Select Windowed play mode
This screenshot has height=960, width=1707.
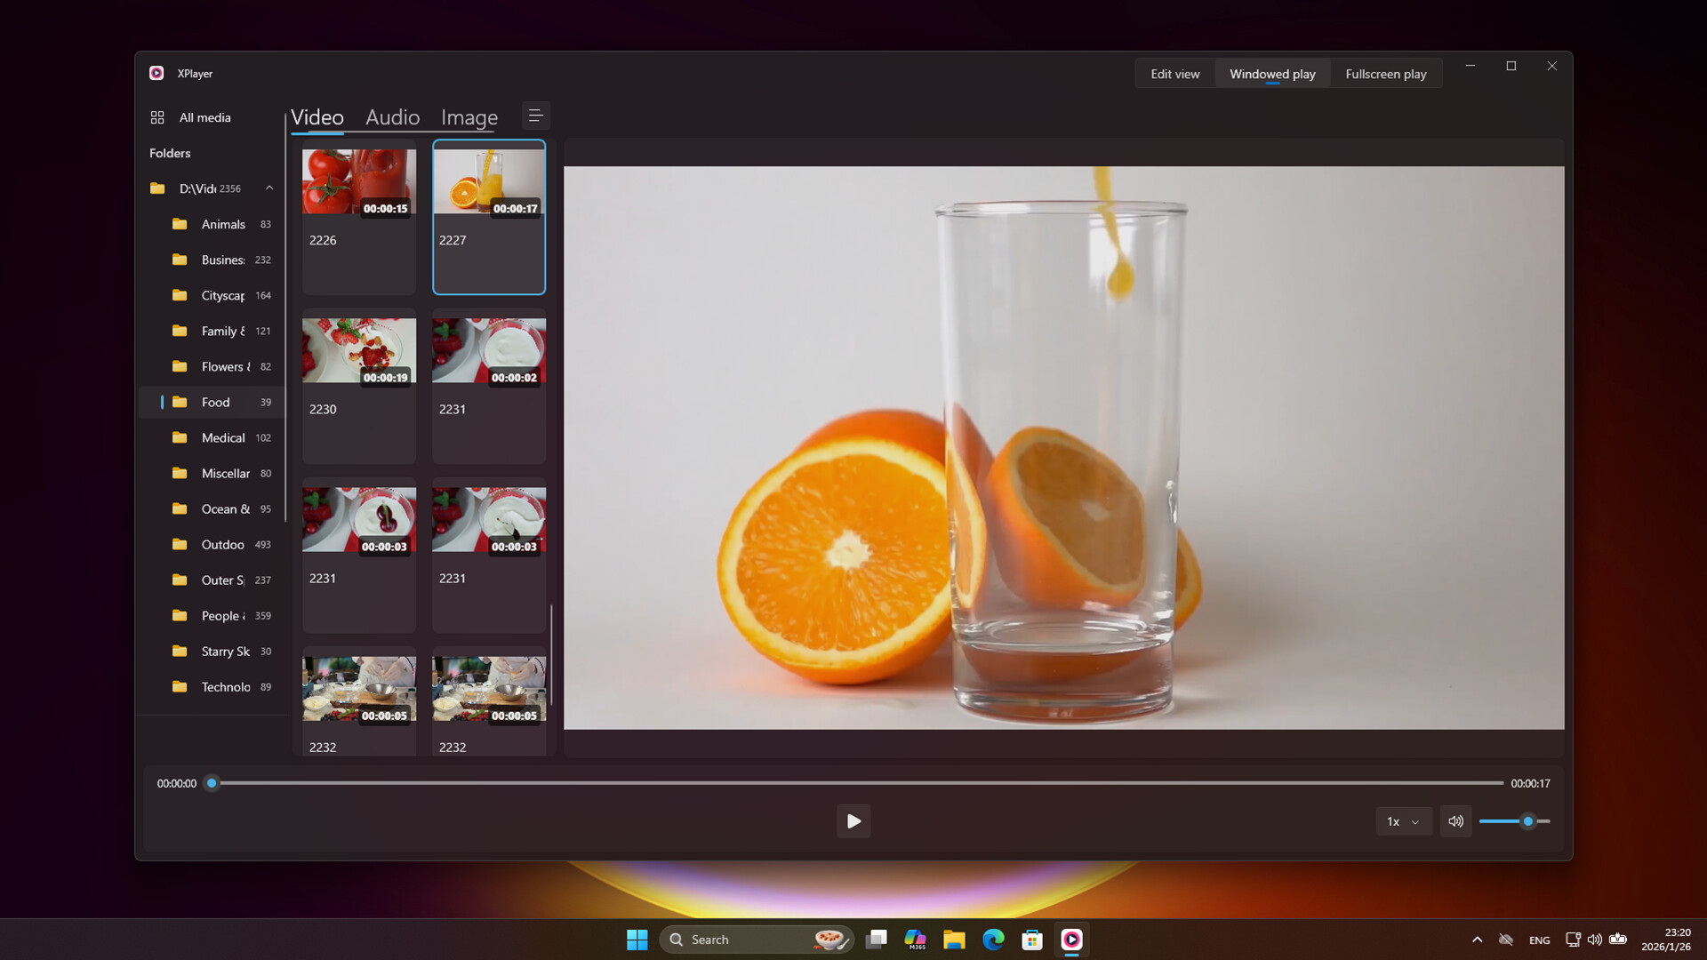pos(1272,74)
